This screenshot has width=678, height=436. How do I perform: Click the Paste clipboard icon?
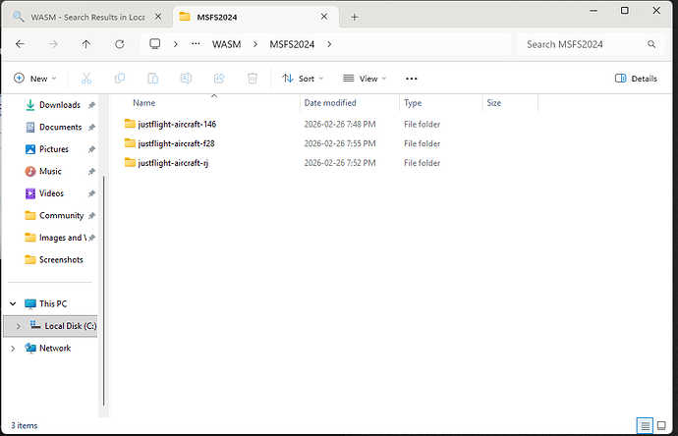(x=152, y=79)
